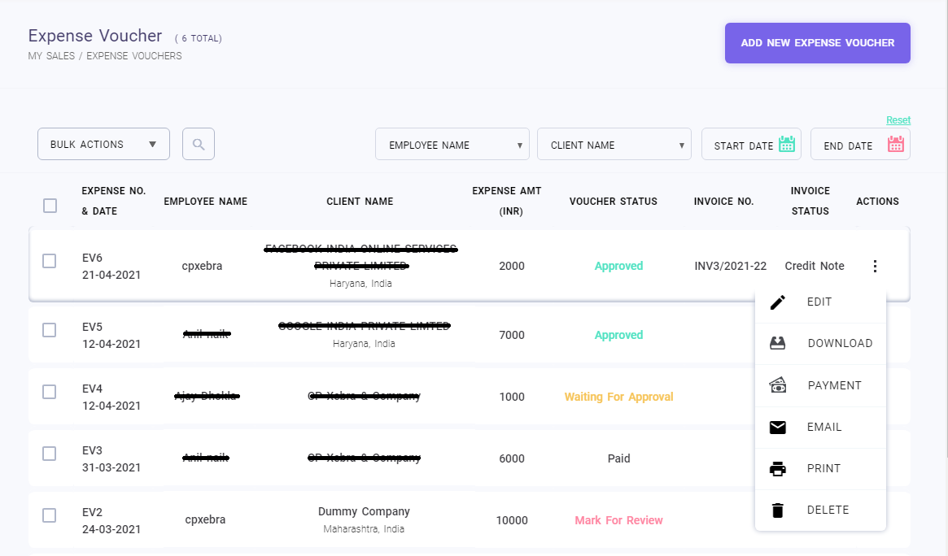Click the envelope Email icon in menu

point(778,428)
